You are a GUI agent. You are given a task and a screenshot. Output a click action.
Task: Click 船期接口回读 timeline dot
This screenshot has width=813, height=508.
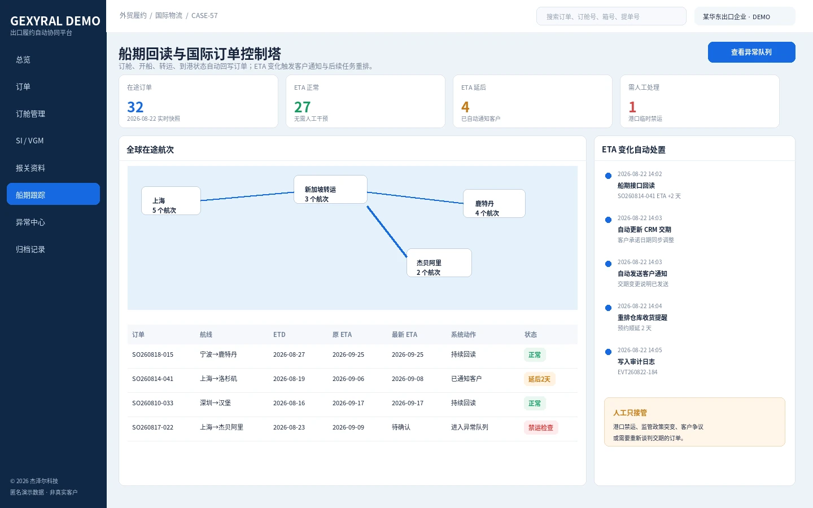click(608, 176)
